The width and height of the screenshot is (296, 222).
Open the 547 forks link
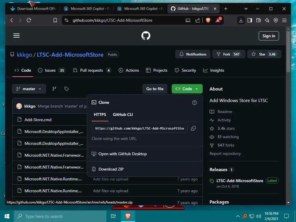222,145
